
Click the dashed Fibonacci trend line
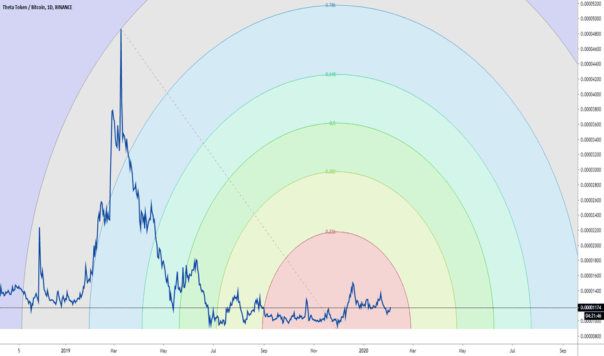pos(229,179)
